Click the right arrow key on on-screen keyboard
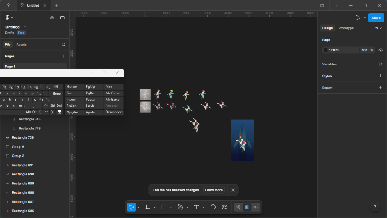Screen dimensions: 387x218 tap(52, 112)
